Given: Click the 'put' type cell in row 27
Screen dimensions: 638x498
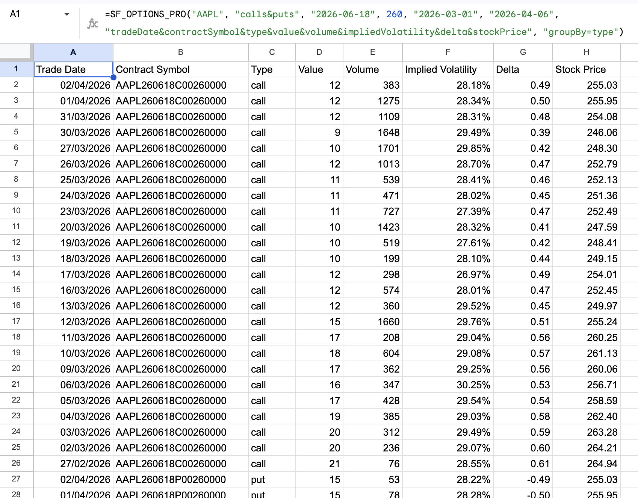Looking at the screenshot, I should click(x=272, y=480).
